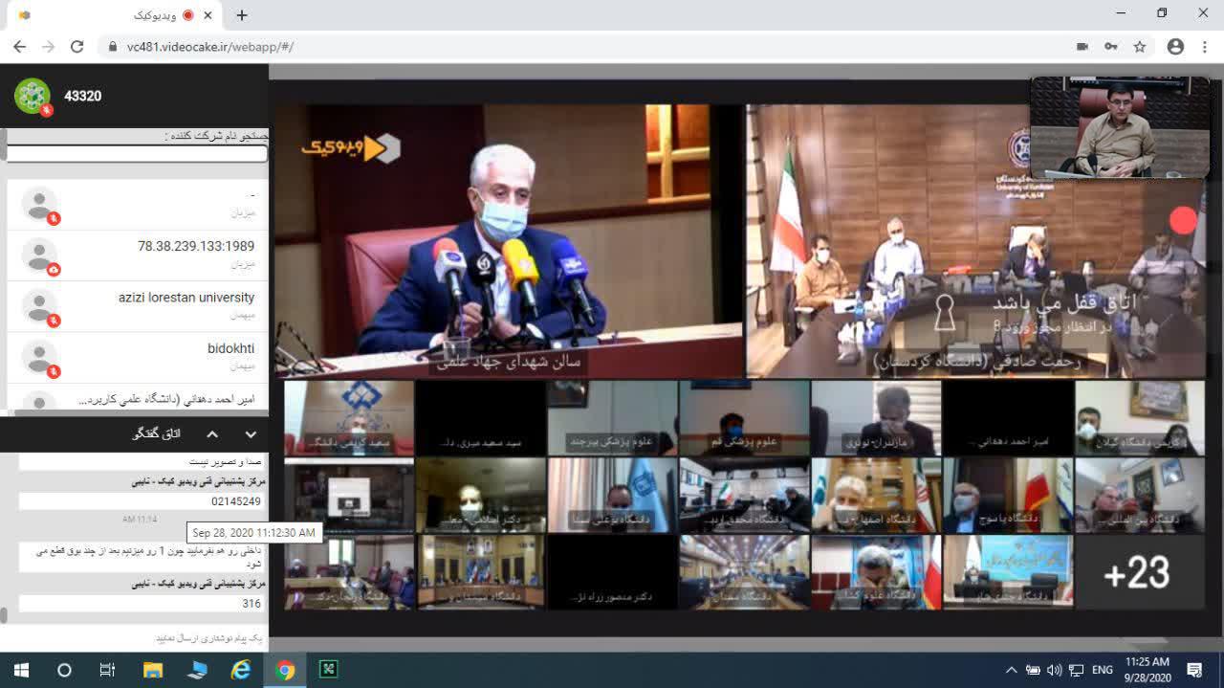The width and height of the screenshot is (1224, 688).
Task: Expand chat panel with up chevron
Action: coord(212,434)
